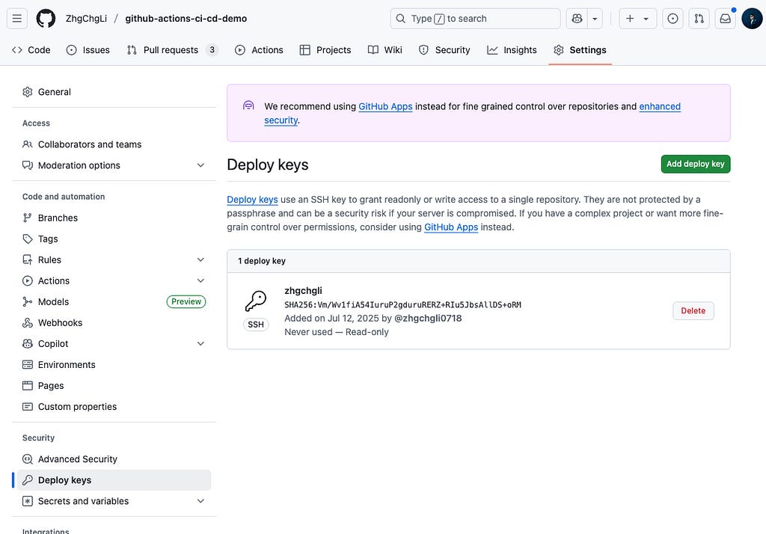Open the Deploy keys documentation link
Image resolution: width=766 pixels, height=534 pixels.
(252, 200)
